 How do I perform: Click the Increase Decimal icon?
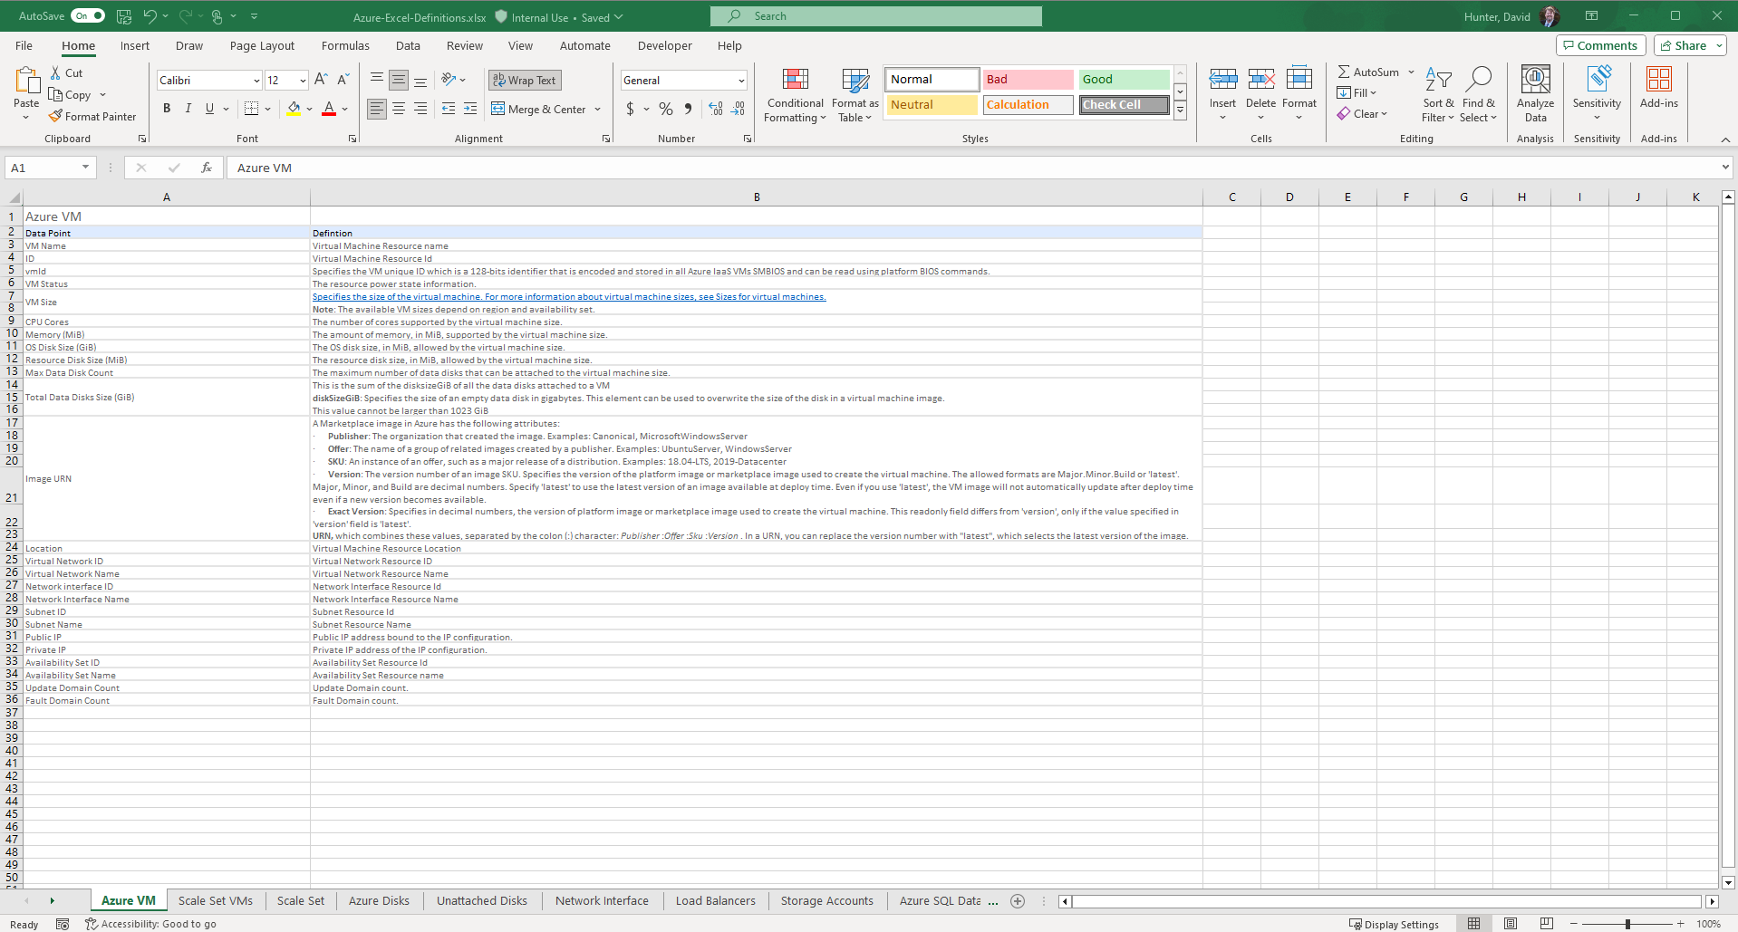715,109
